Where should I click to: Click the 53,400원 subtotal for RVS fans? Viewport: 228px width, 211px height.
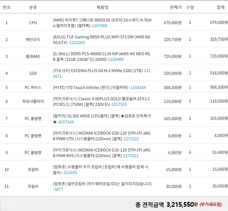pyautogui.click(x=220, y=152)
